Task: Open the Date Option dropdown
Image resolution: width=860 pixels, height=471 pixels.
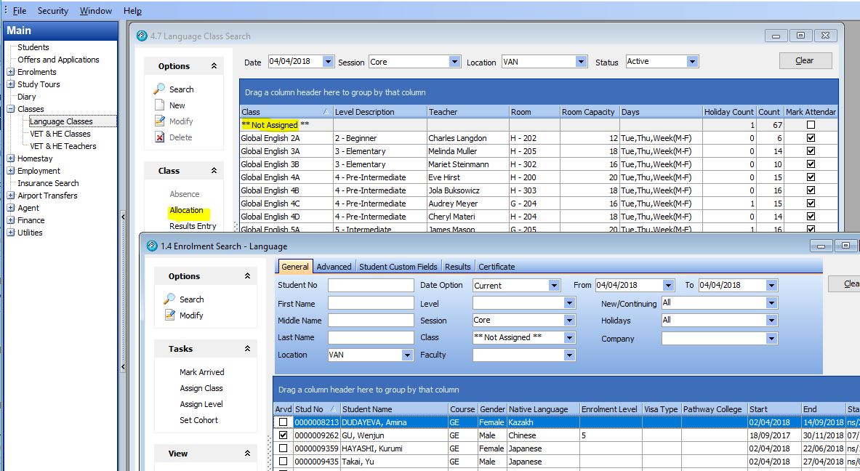Action: coord(554,286)
